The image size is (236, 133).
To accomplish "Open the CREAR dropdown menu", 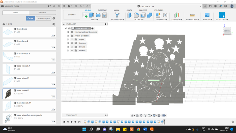I will (x=95, y=19).
